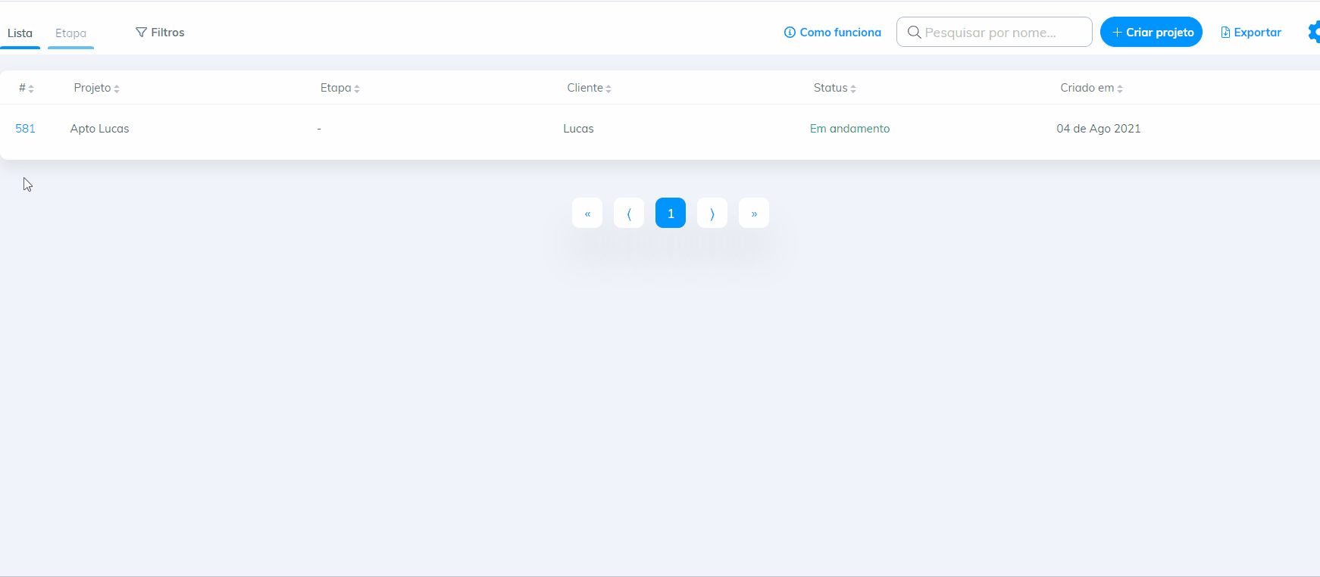Go to the previous page arrow
This screenshot has width=1320, height=577.
point(629,213)
